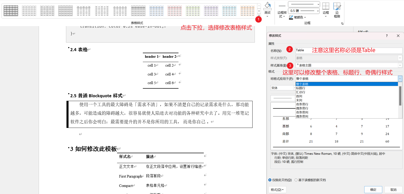Close the 修改样式 dialog
This screenshot has height=194, width=404.
click(398, 36)
